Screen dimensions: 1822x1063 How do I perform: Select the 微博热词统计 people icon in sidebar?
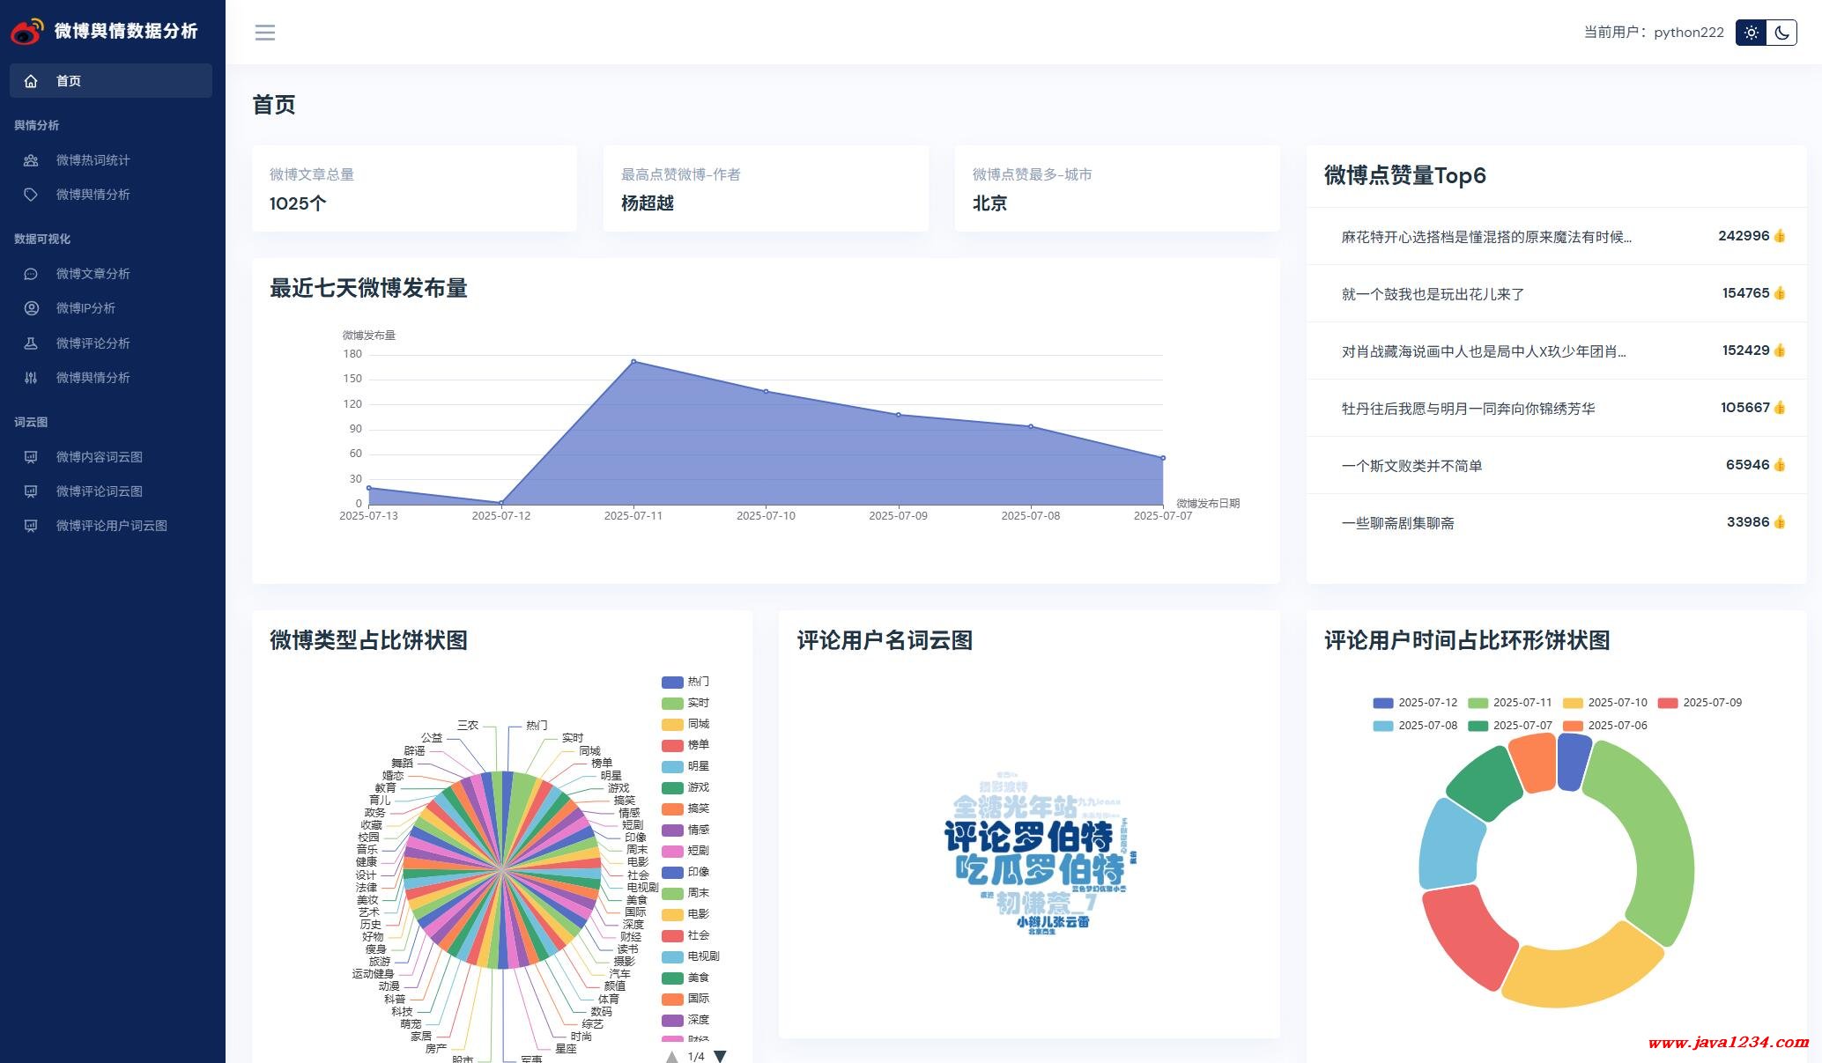(31, 160)
